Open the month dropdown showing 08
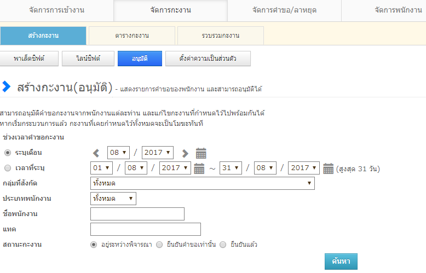 click(x=118, y=153)
